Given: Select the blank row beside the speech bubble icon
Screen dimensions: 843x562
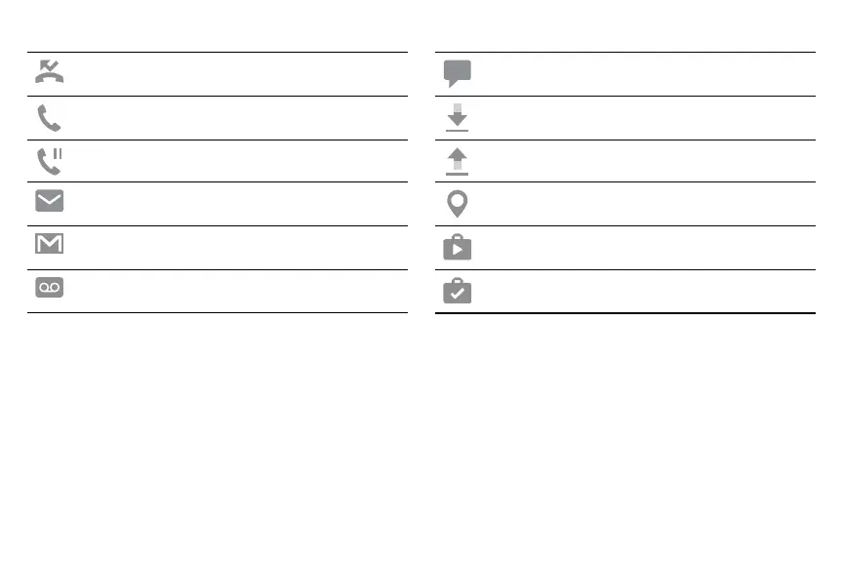Looking at the screenshot, I should (x=644, y=74).
